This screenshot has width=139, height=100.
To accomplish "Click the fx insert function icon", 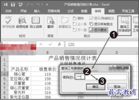I will [x=59, y=44].
